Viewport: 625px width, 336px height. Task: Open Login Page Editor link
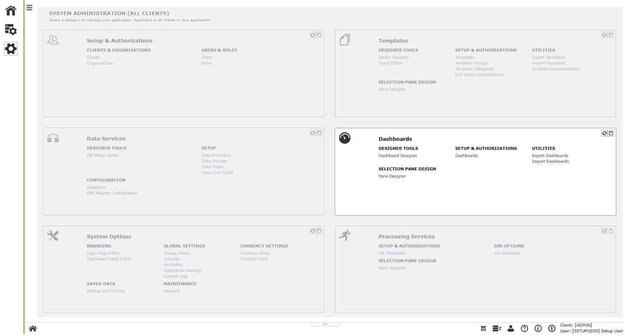[104, 253]
